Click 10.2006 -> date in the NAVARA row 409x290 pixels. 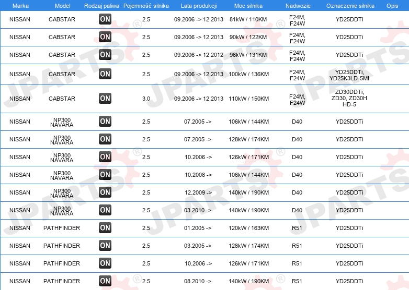[198, 157]
